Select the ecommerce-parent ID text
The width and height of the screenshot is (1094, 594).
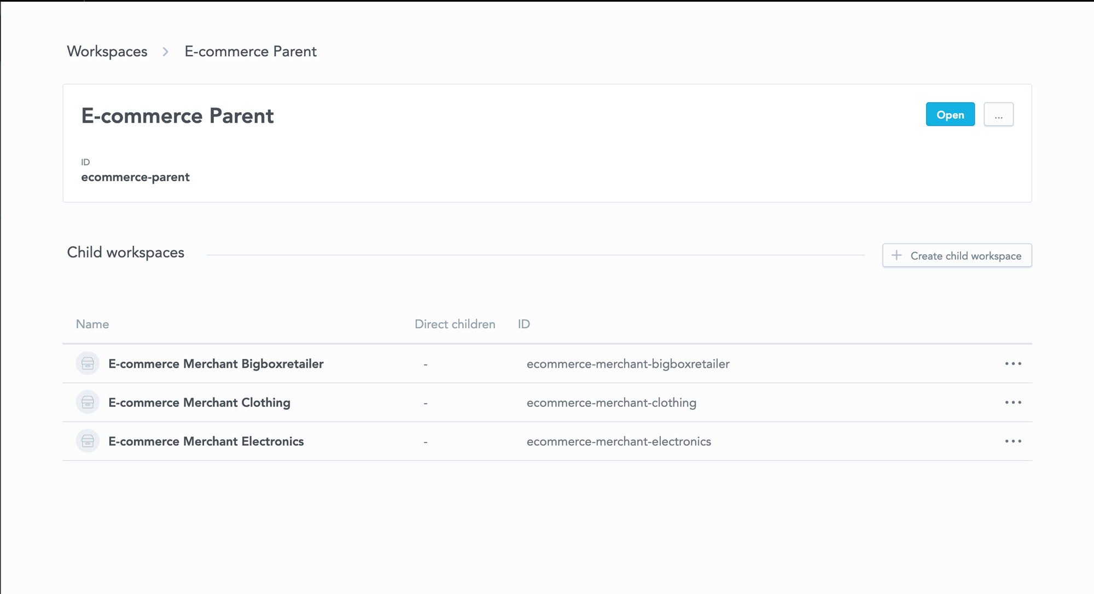[x=135, y=177]
